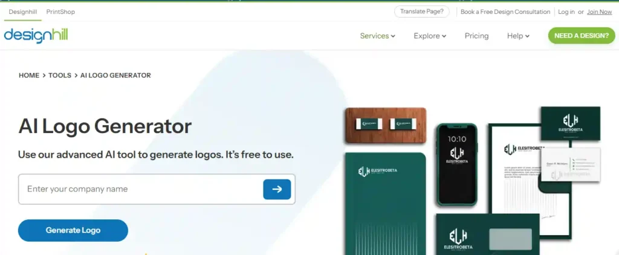This screenshot has width=619, height=255.
Task: Select the Designhill tab
Action: tap(23, 12)
